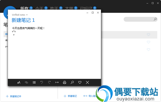The width and height of the screenshot is (161, 102).
Task: Edit the note title 新建笔记 1
Action: [x=23, y=20]
